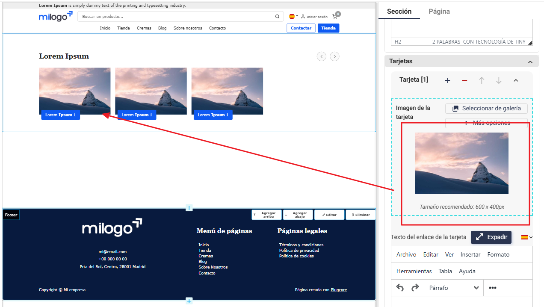544x307 pixels.
Task: Open Sobre Nosotros in footer page menu
Action: click(x=213, y=267)
